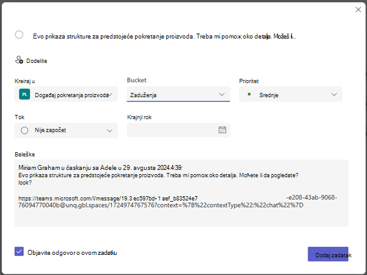This screenshot has height=275, width=367.
Task: Click the PL plan avatar icon
Action: point(24,94)
